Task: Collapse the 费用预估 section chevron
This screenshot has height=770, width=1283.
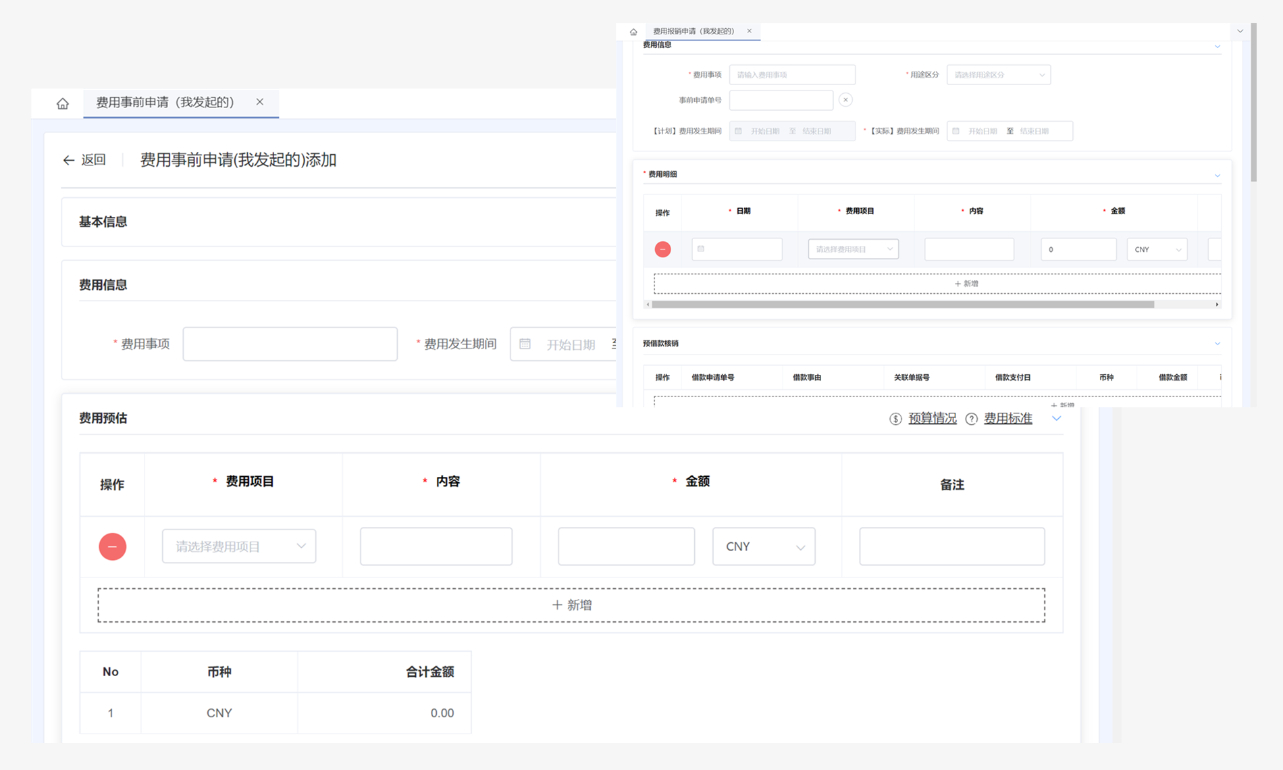Action: point(1056,419)
